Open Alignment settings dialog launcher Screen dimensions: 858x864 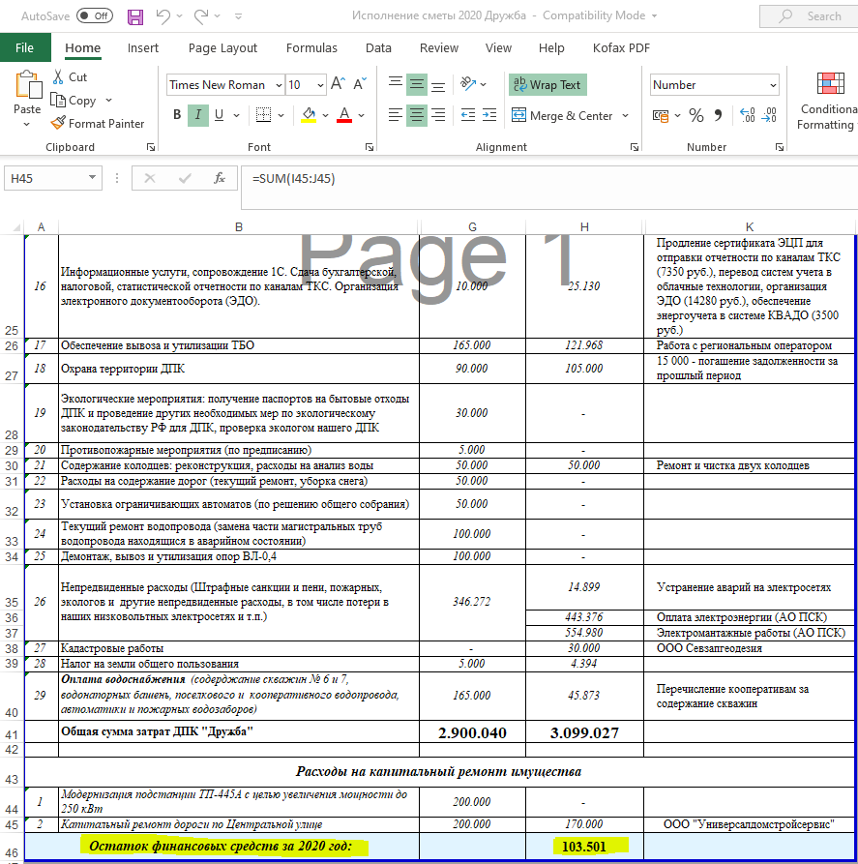[635, 147]
